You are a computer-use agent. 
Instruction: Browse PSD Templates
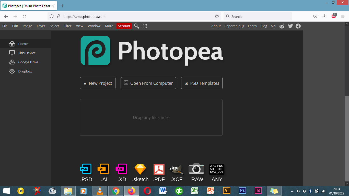point(202,83)
